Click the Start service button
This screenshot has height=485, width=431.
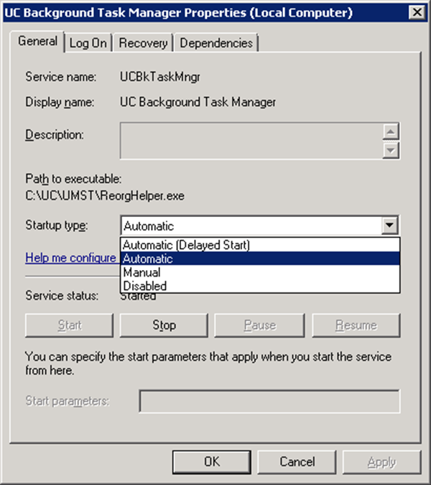[69, 325]
